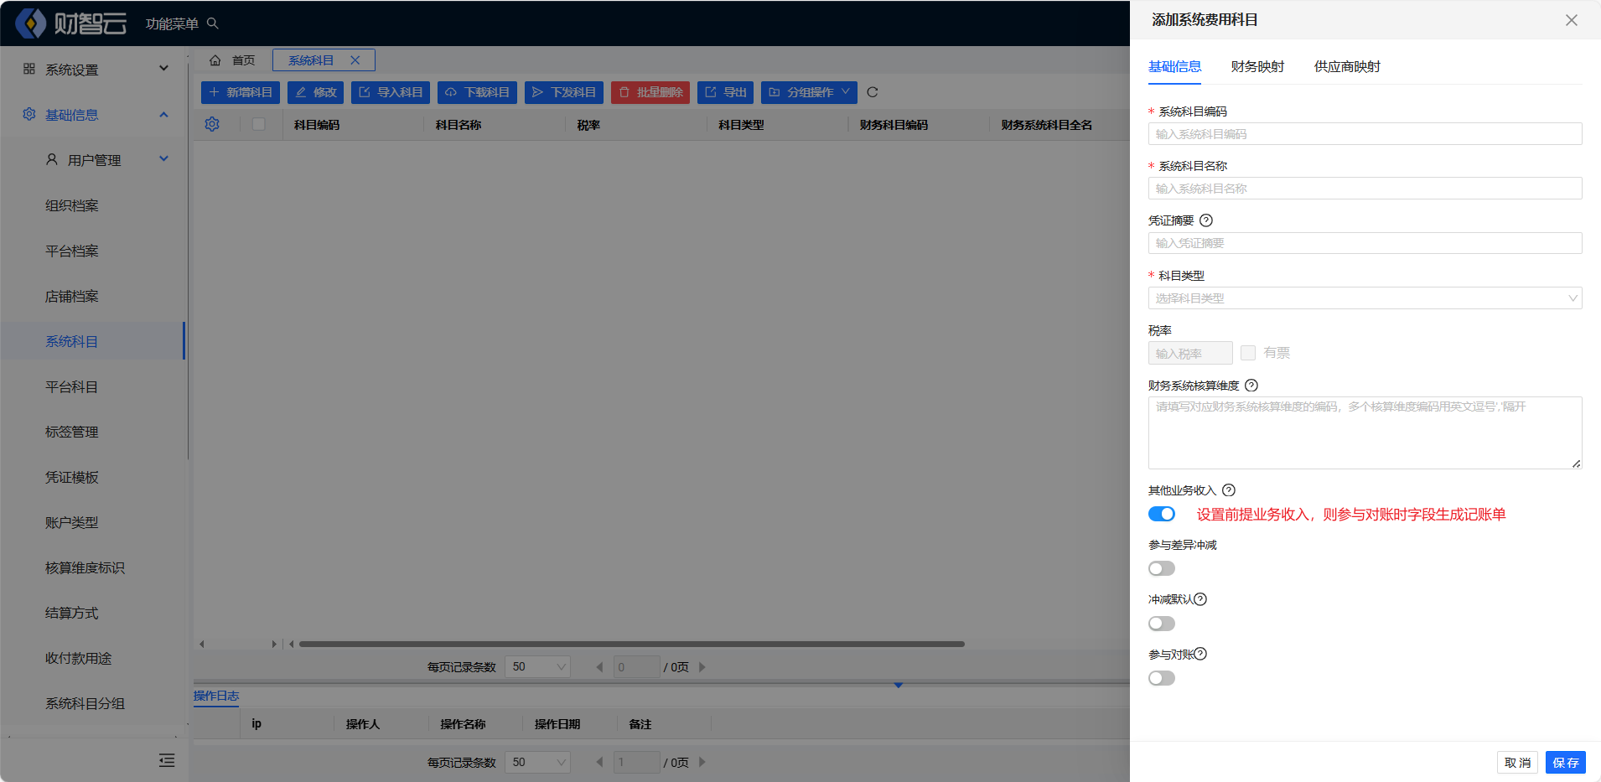Check the 有票 checkbox
This screenshot has height=782, width=1601.
point(1248,353)
